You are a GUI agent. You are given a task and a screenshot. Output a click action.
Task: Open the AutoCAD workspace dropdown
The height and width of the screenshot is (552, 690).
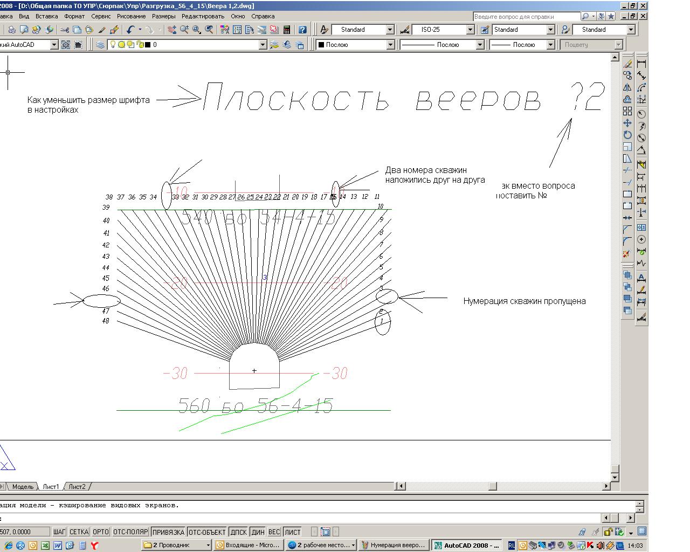click(x=54, y=45)
